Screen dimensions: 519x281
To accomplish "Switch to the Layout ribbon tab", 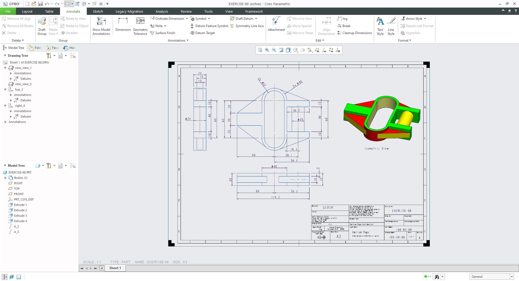I will tap(27, 11).
